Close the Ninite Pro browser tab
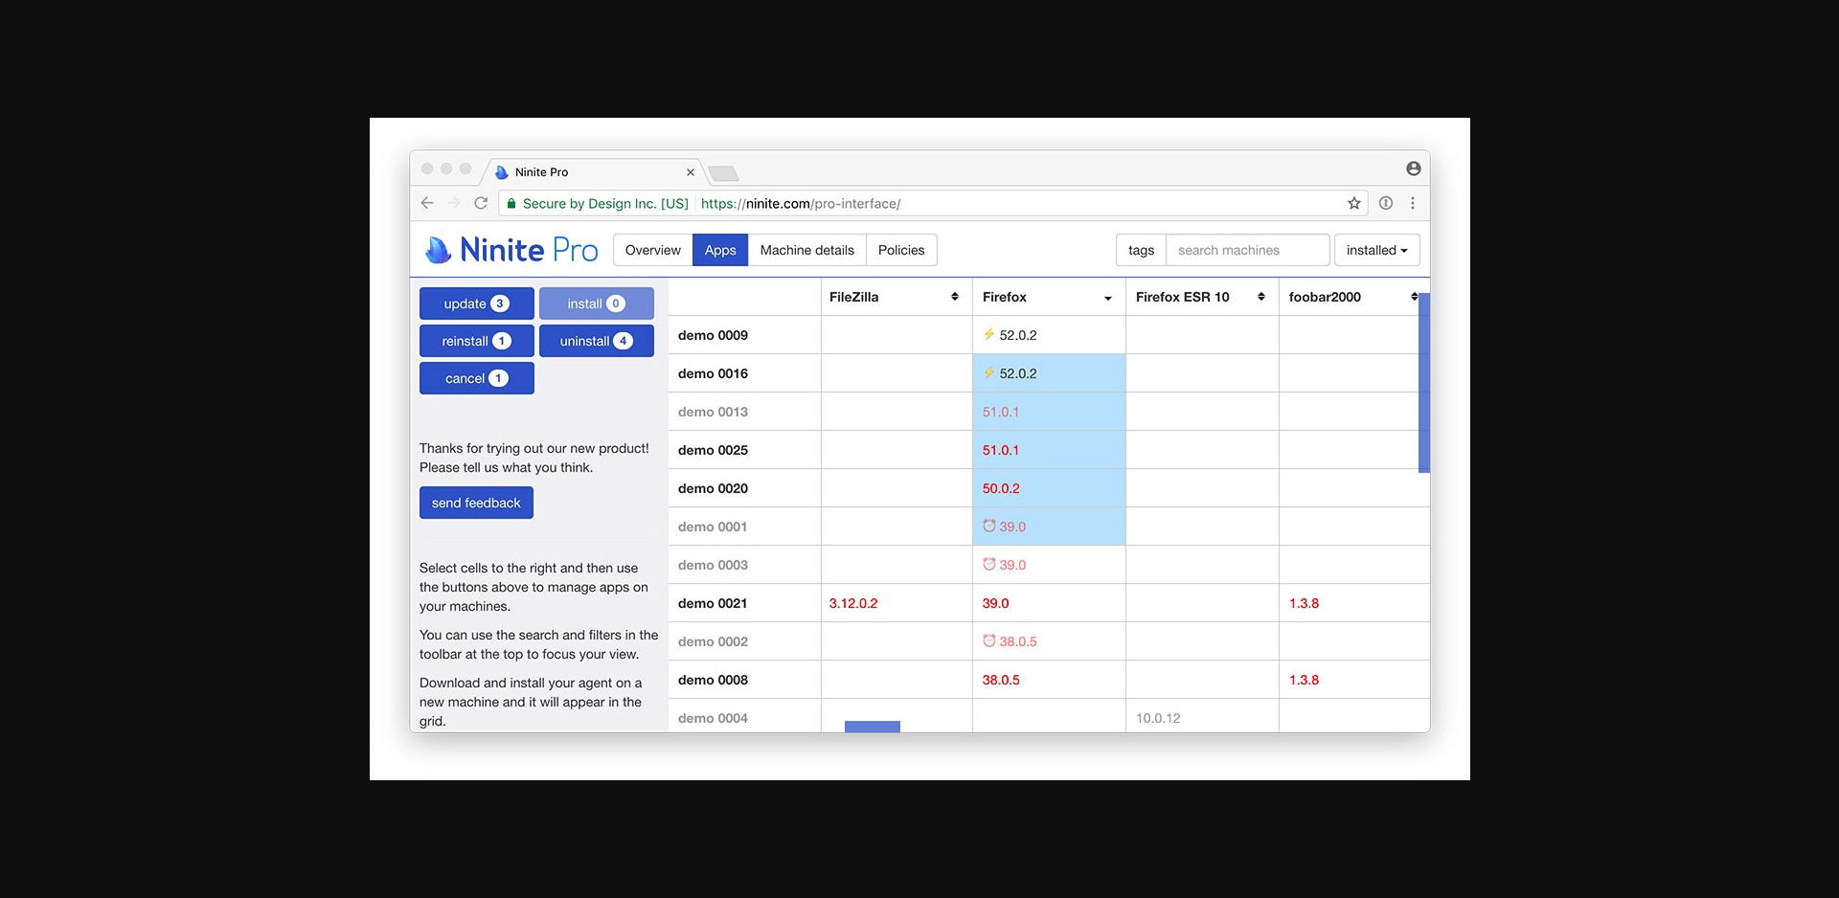The image size is (1839, 898). (691, 172)
